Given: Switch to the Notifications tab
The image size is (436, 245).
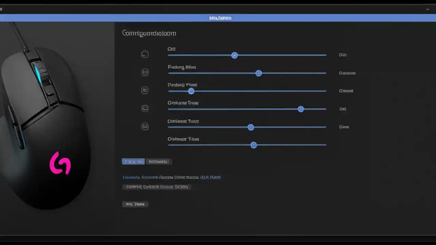Looking at the screenshot, I should coord(159,161).
